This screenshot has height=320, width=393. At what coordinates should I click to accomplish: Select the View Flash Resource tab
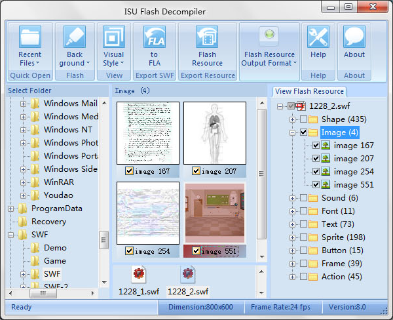click(310, 91)
